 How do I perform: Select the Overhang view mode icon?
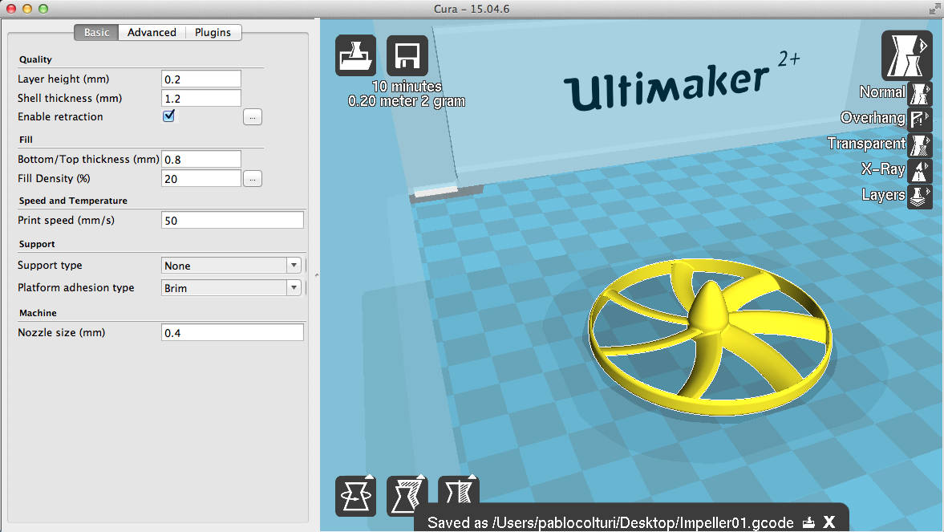[920, 120]
